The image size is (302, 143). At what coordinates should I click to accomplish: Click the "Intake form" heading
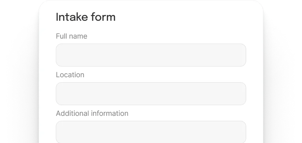[86, 17]
